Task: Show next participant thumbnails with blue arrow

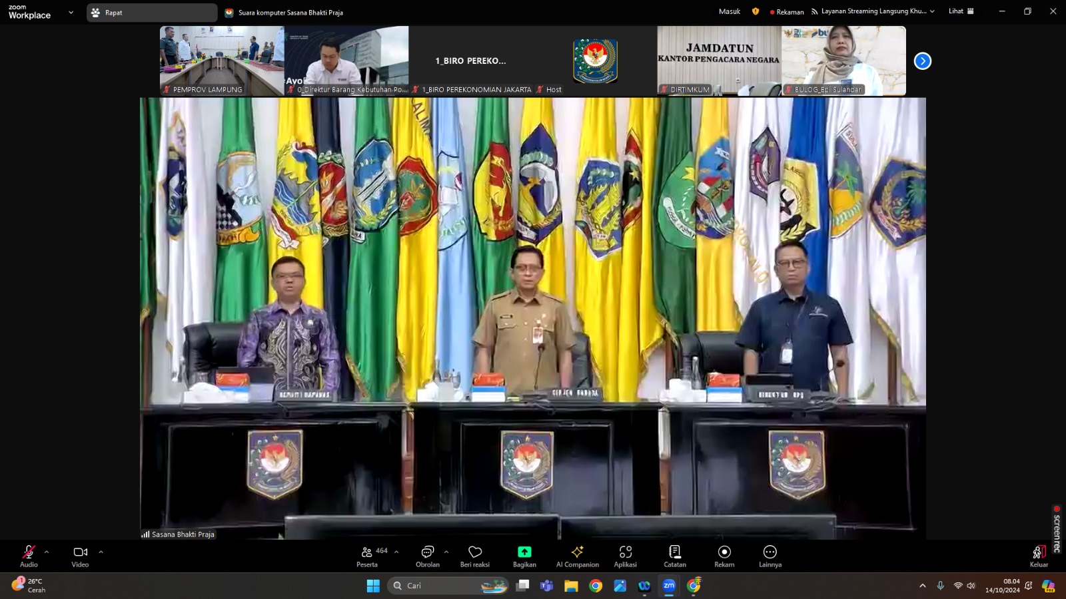Action: point(922,61)
